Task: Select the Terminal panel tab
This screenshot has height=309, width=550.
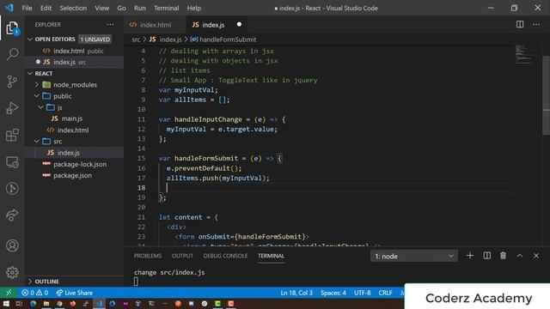Action: pos(272,256)
